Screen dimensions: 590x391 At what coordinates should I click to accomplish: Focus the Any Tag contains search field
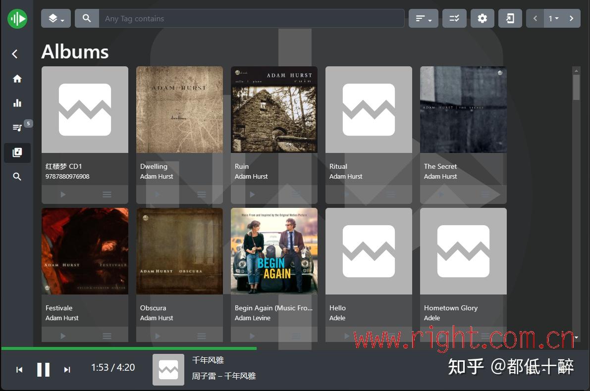(251, 18)
